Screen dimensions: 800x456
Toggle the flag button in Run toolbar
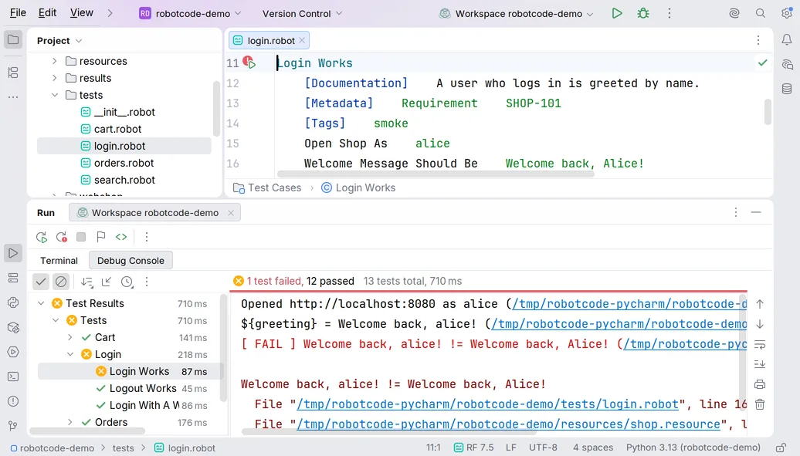pos(101,237)
